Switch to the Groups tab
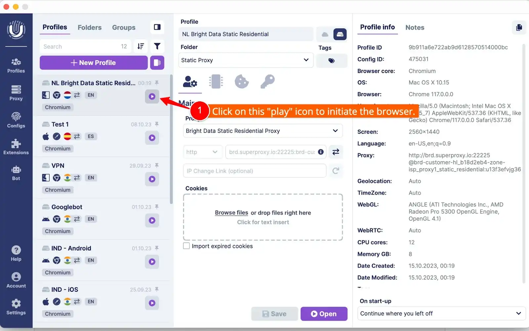The width and height of the screenshot is (529, 331). point(124,27)
